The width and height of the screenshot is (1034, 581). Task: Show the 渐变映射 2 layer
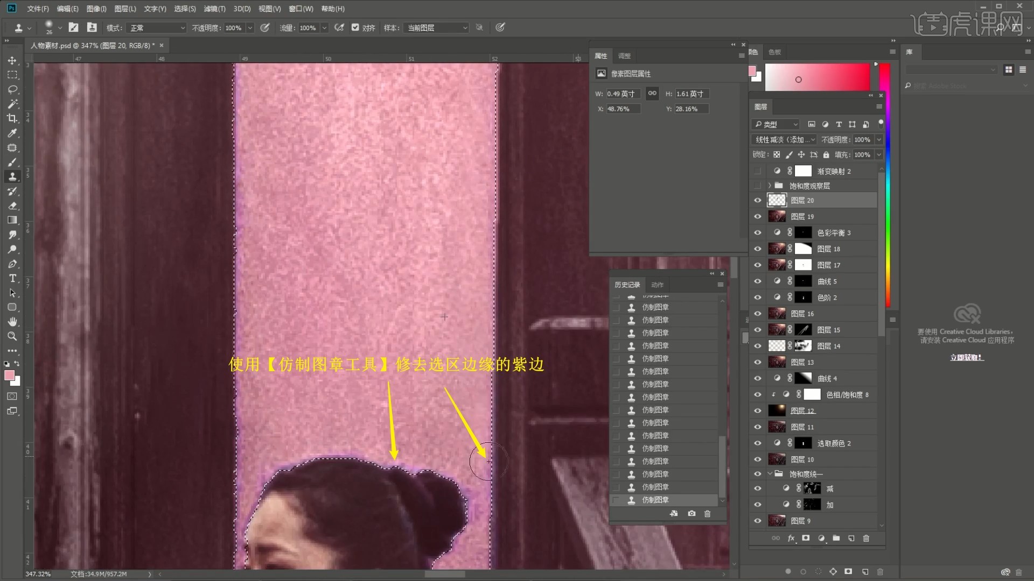[x=758, y=171]
